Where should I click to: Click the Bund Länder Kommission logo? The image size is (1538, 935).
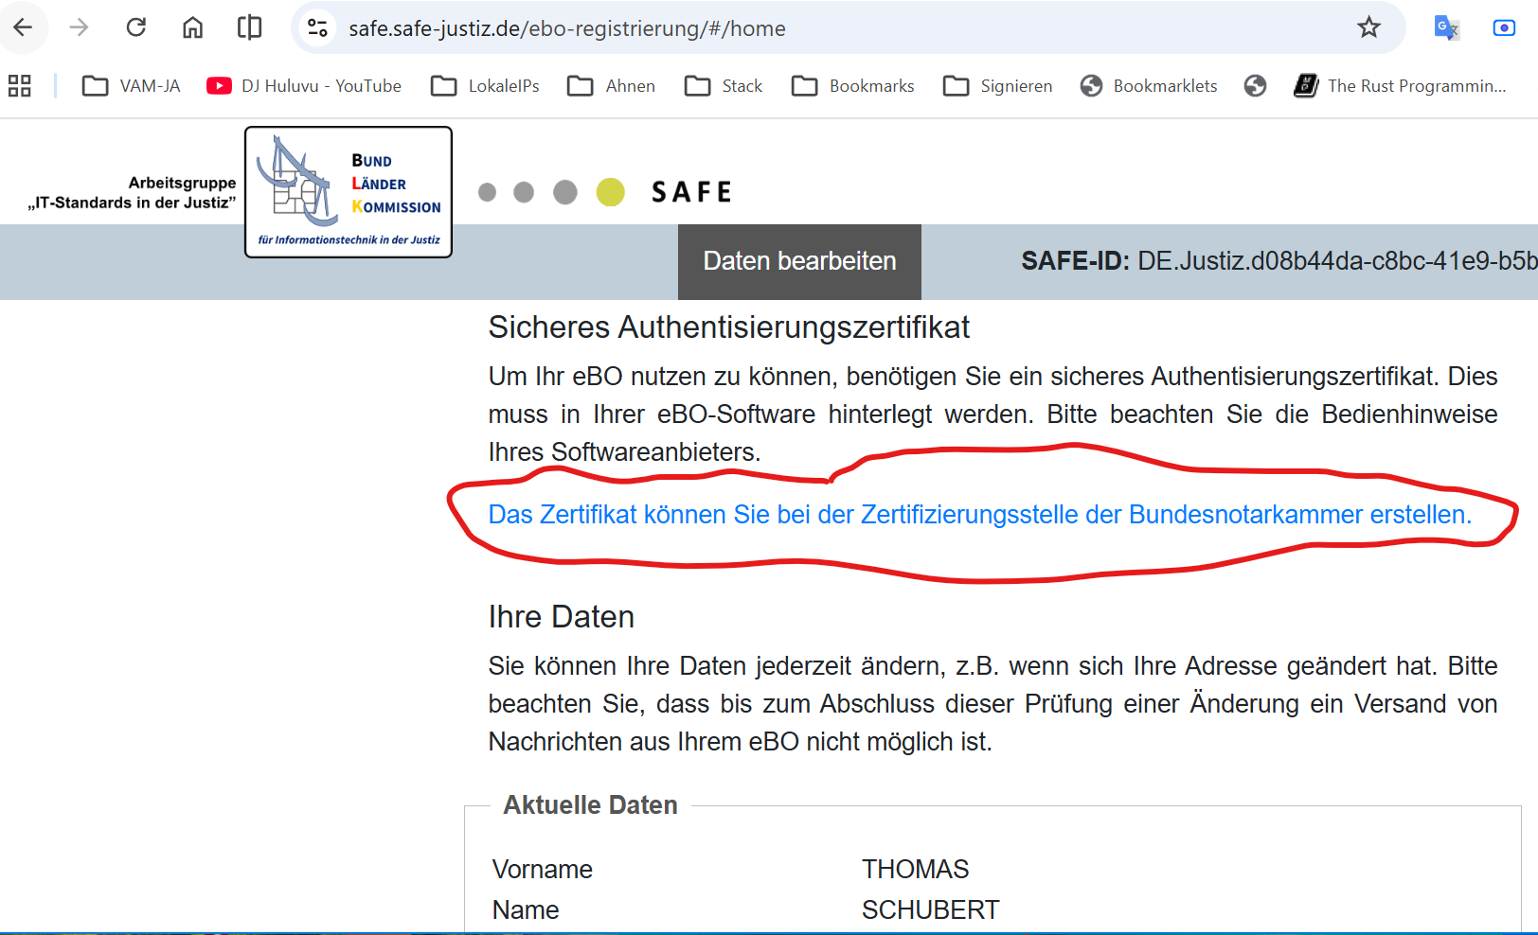coord(349,192)
